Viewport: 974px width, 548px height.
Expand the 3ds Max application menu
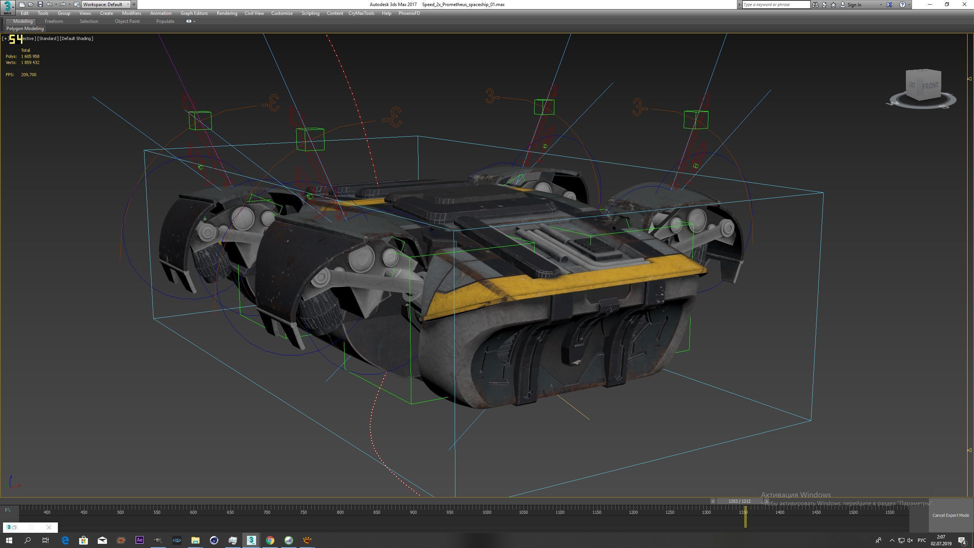click(8, 7)
